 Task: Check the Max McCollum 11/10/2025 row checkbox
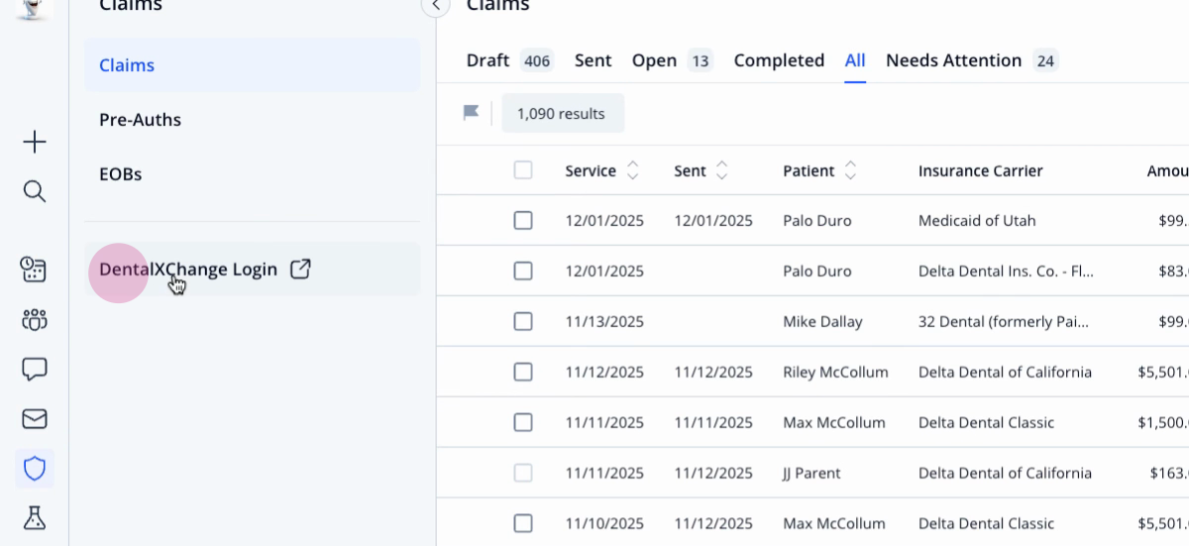point(523,524)
